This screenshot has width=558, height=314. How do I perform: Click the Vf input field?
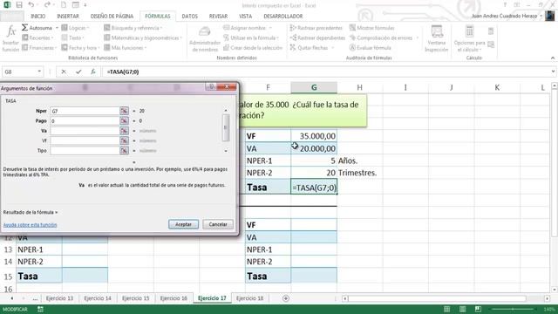[x=85, y=141]
